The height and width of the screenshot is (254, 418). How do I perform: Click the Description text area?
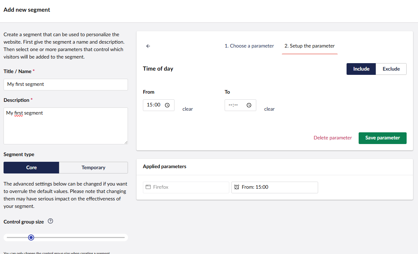click(x=66, y=126)
